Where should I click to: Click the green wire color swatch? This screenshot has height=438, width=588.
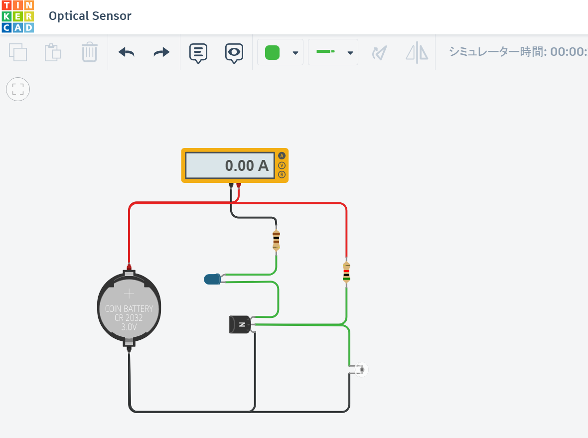click(x=272, y=52)
